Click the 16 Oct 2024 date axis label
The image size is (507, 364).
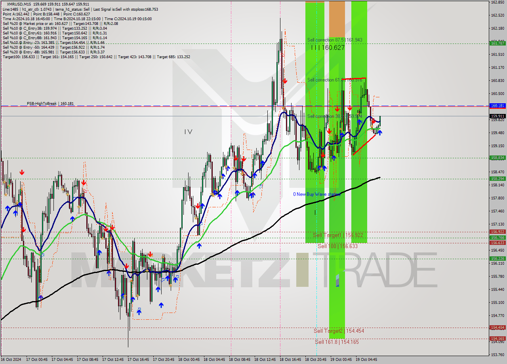(11, 360)
